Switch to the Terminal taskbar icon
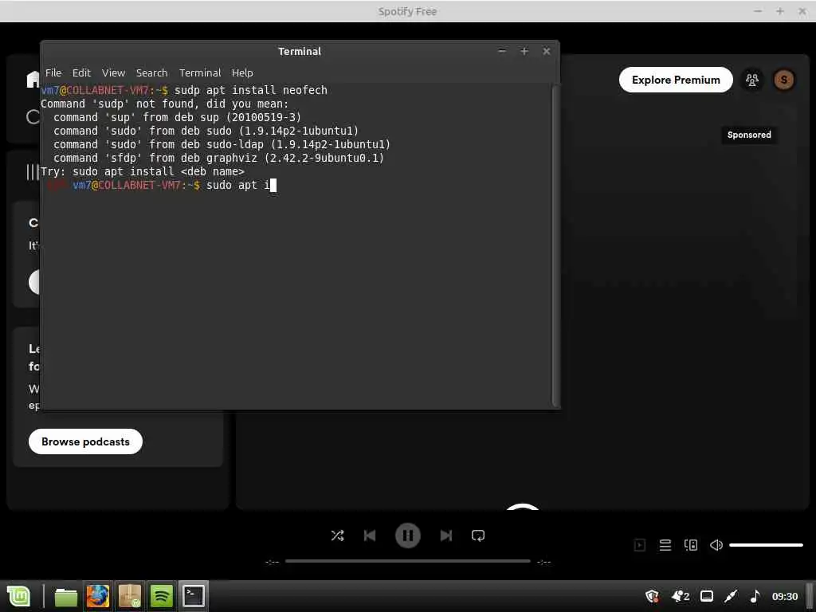This screenshot has height=612, width=816. (x=193, y=596)
